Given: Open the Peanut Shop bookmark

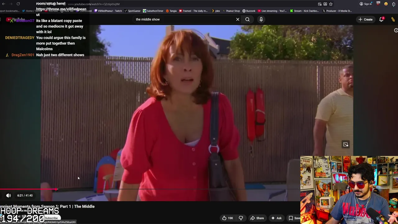Looking at the screenshot, I should click(x=231, y=11).
